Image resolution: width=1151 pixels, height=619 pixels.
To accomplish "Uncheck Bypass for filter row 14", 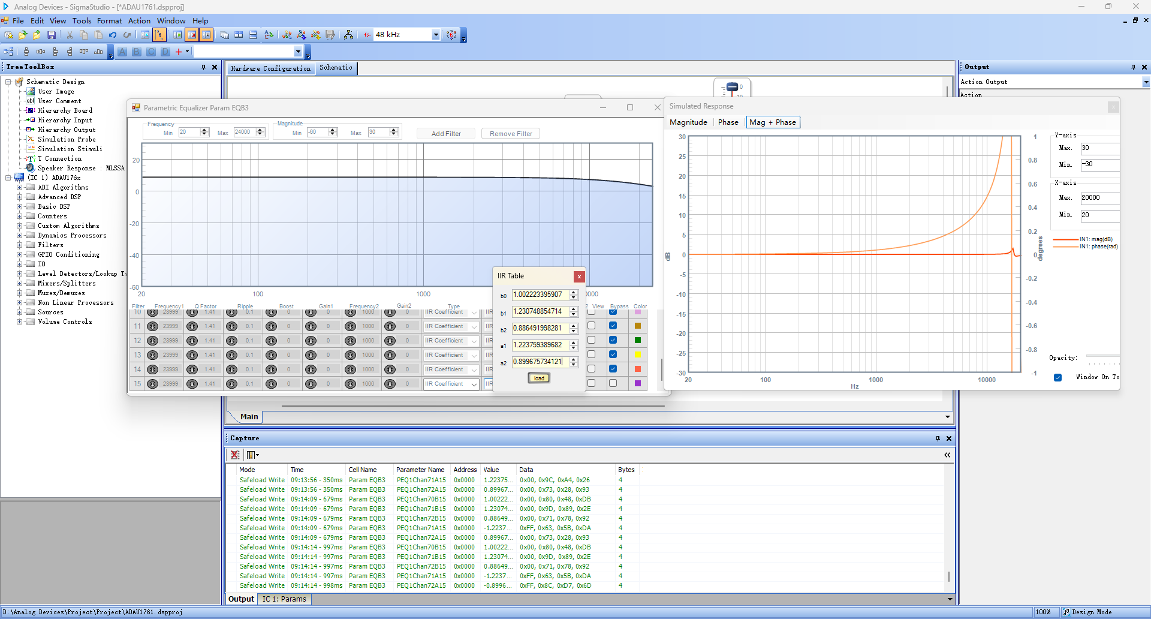I will pos(613,369).
